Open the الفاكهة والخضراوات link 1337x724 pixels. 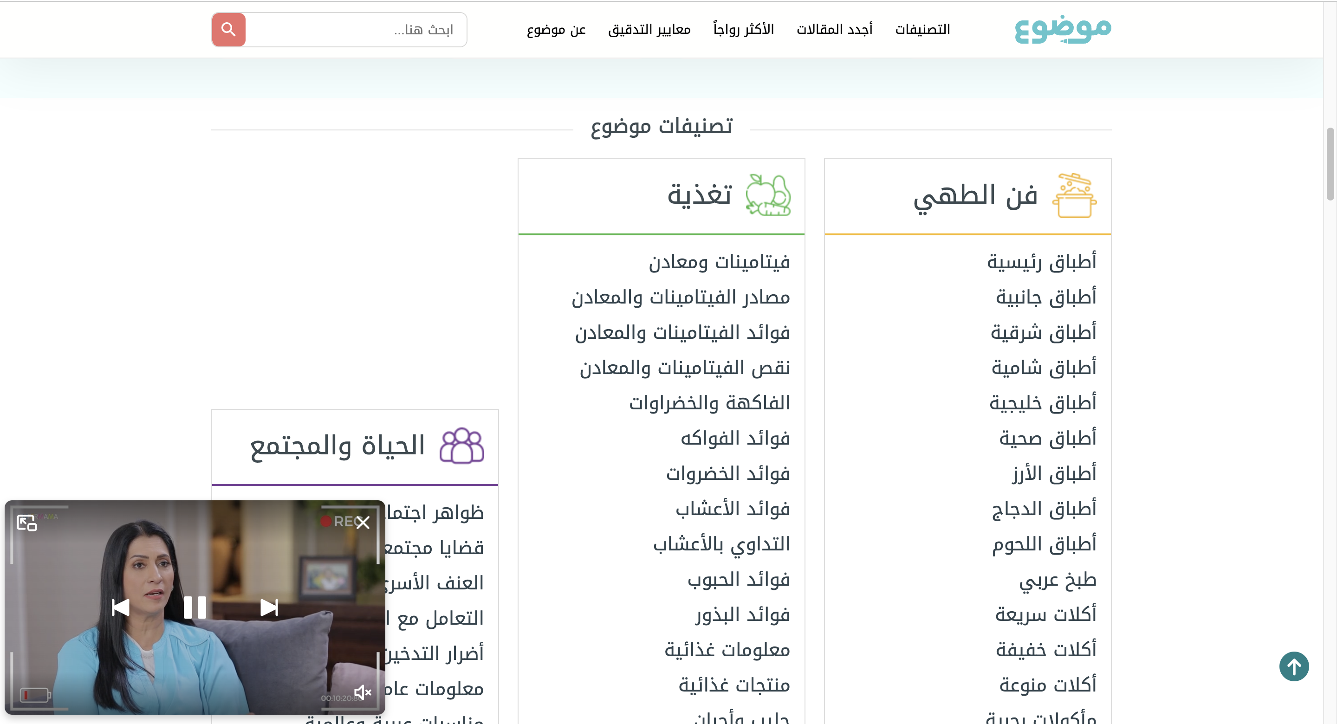pos(709,403)
